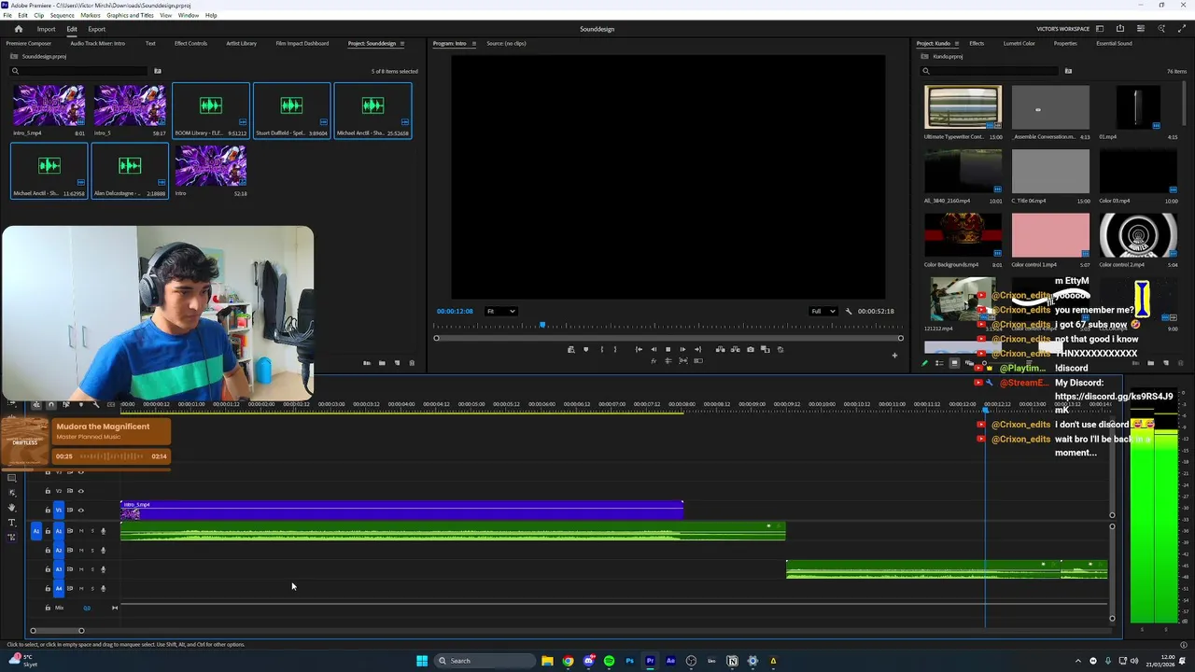Select the Alan Delcastagne audio clip
Image resolution: width=1195 pixels, height=672 pixels.
click(x=130, y=166)
